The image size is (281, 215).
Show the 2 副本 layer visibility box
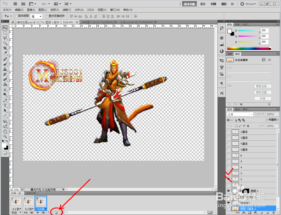click(228, 132)
